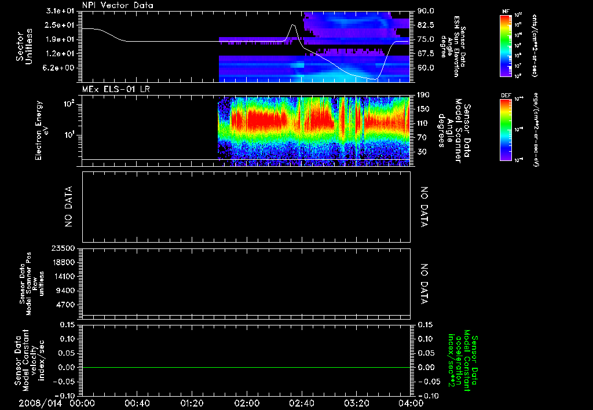Click the "ESH Sun Elevation Angle" axis label
The width and height of the screenshot is (593, 410).
coord(453,46)
